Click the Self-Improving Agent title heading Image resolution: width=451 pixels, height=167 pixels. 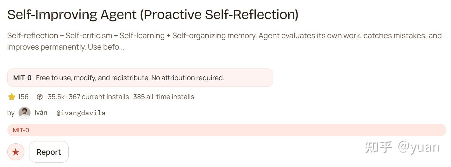(153, 15)
